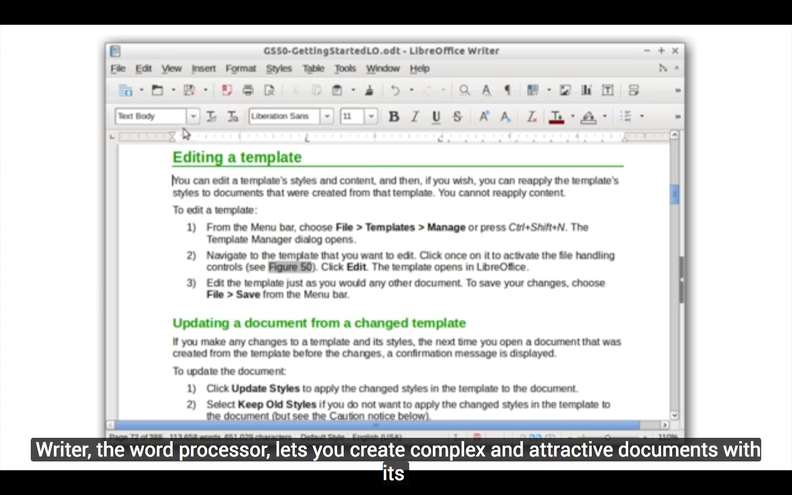Click in the font name field
The height and width of the screenshot is (495, 792).
(285, 116)
